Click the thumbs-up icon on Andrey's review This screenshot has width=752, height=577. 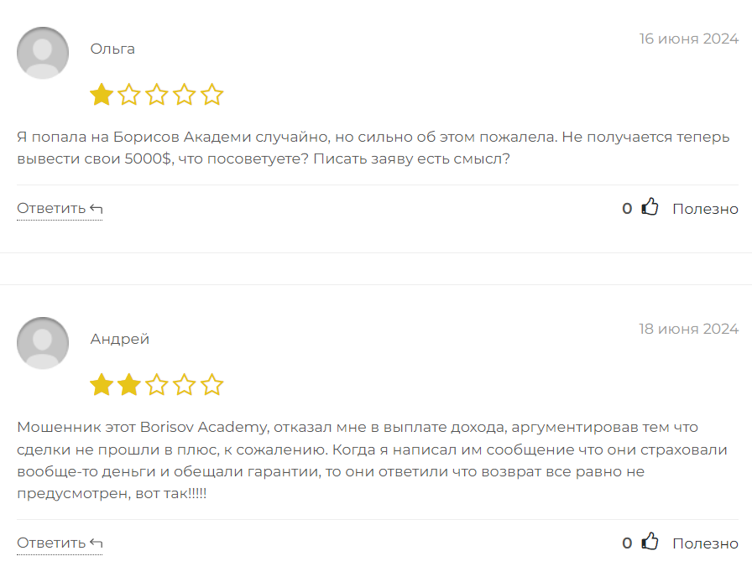(x=650, y=541)
